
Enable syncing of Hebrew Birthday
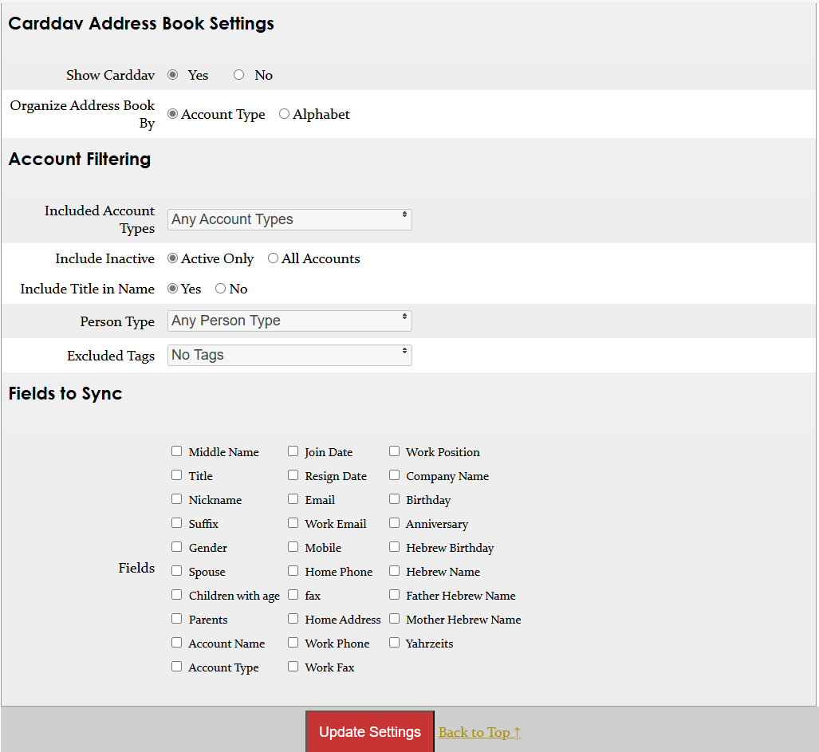click(x=394, y=546)
